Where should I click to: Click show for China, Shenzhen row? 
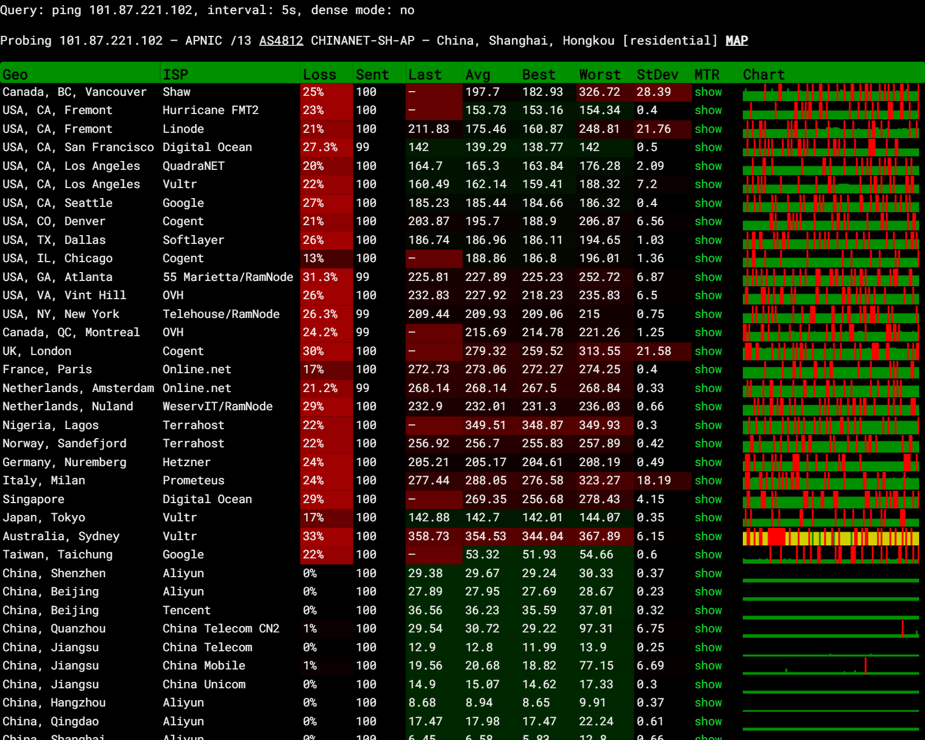[708, 574]
